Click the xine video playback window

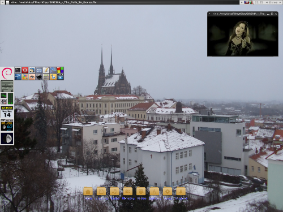point(243,36)
